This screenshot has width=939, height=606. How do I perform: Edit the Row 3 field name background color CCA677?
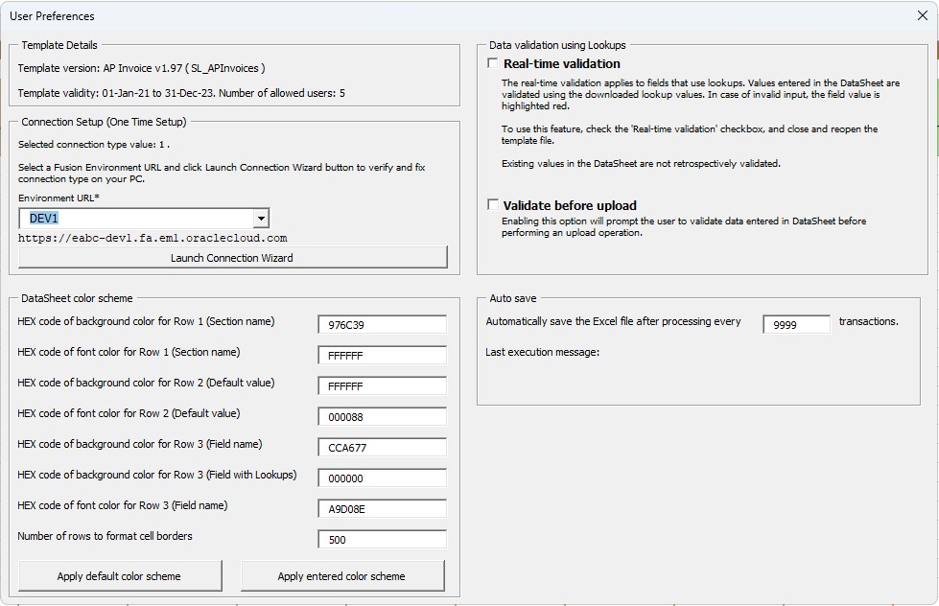pyautogui.click(x=382, y=447)
